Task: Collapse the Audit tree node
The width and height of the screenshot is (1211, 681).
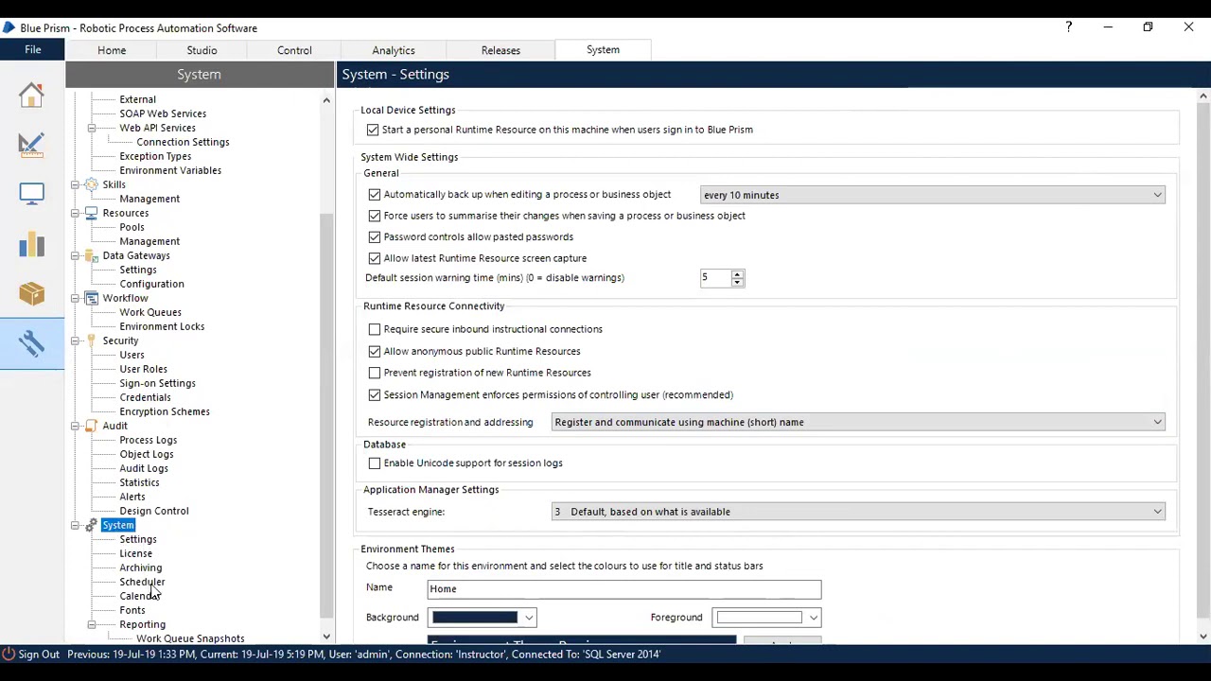Action: coord(75,426)
